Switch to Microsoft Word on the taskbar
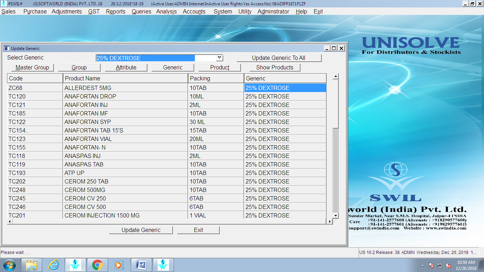This screenshot has width=484, height=272. click(x=141, y=265)
